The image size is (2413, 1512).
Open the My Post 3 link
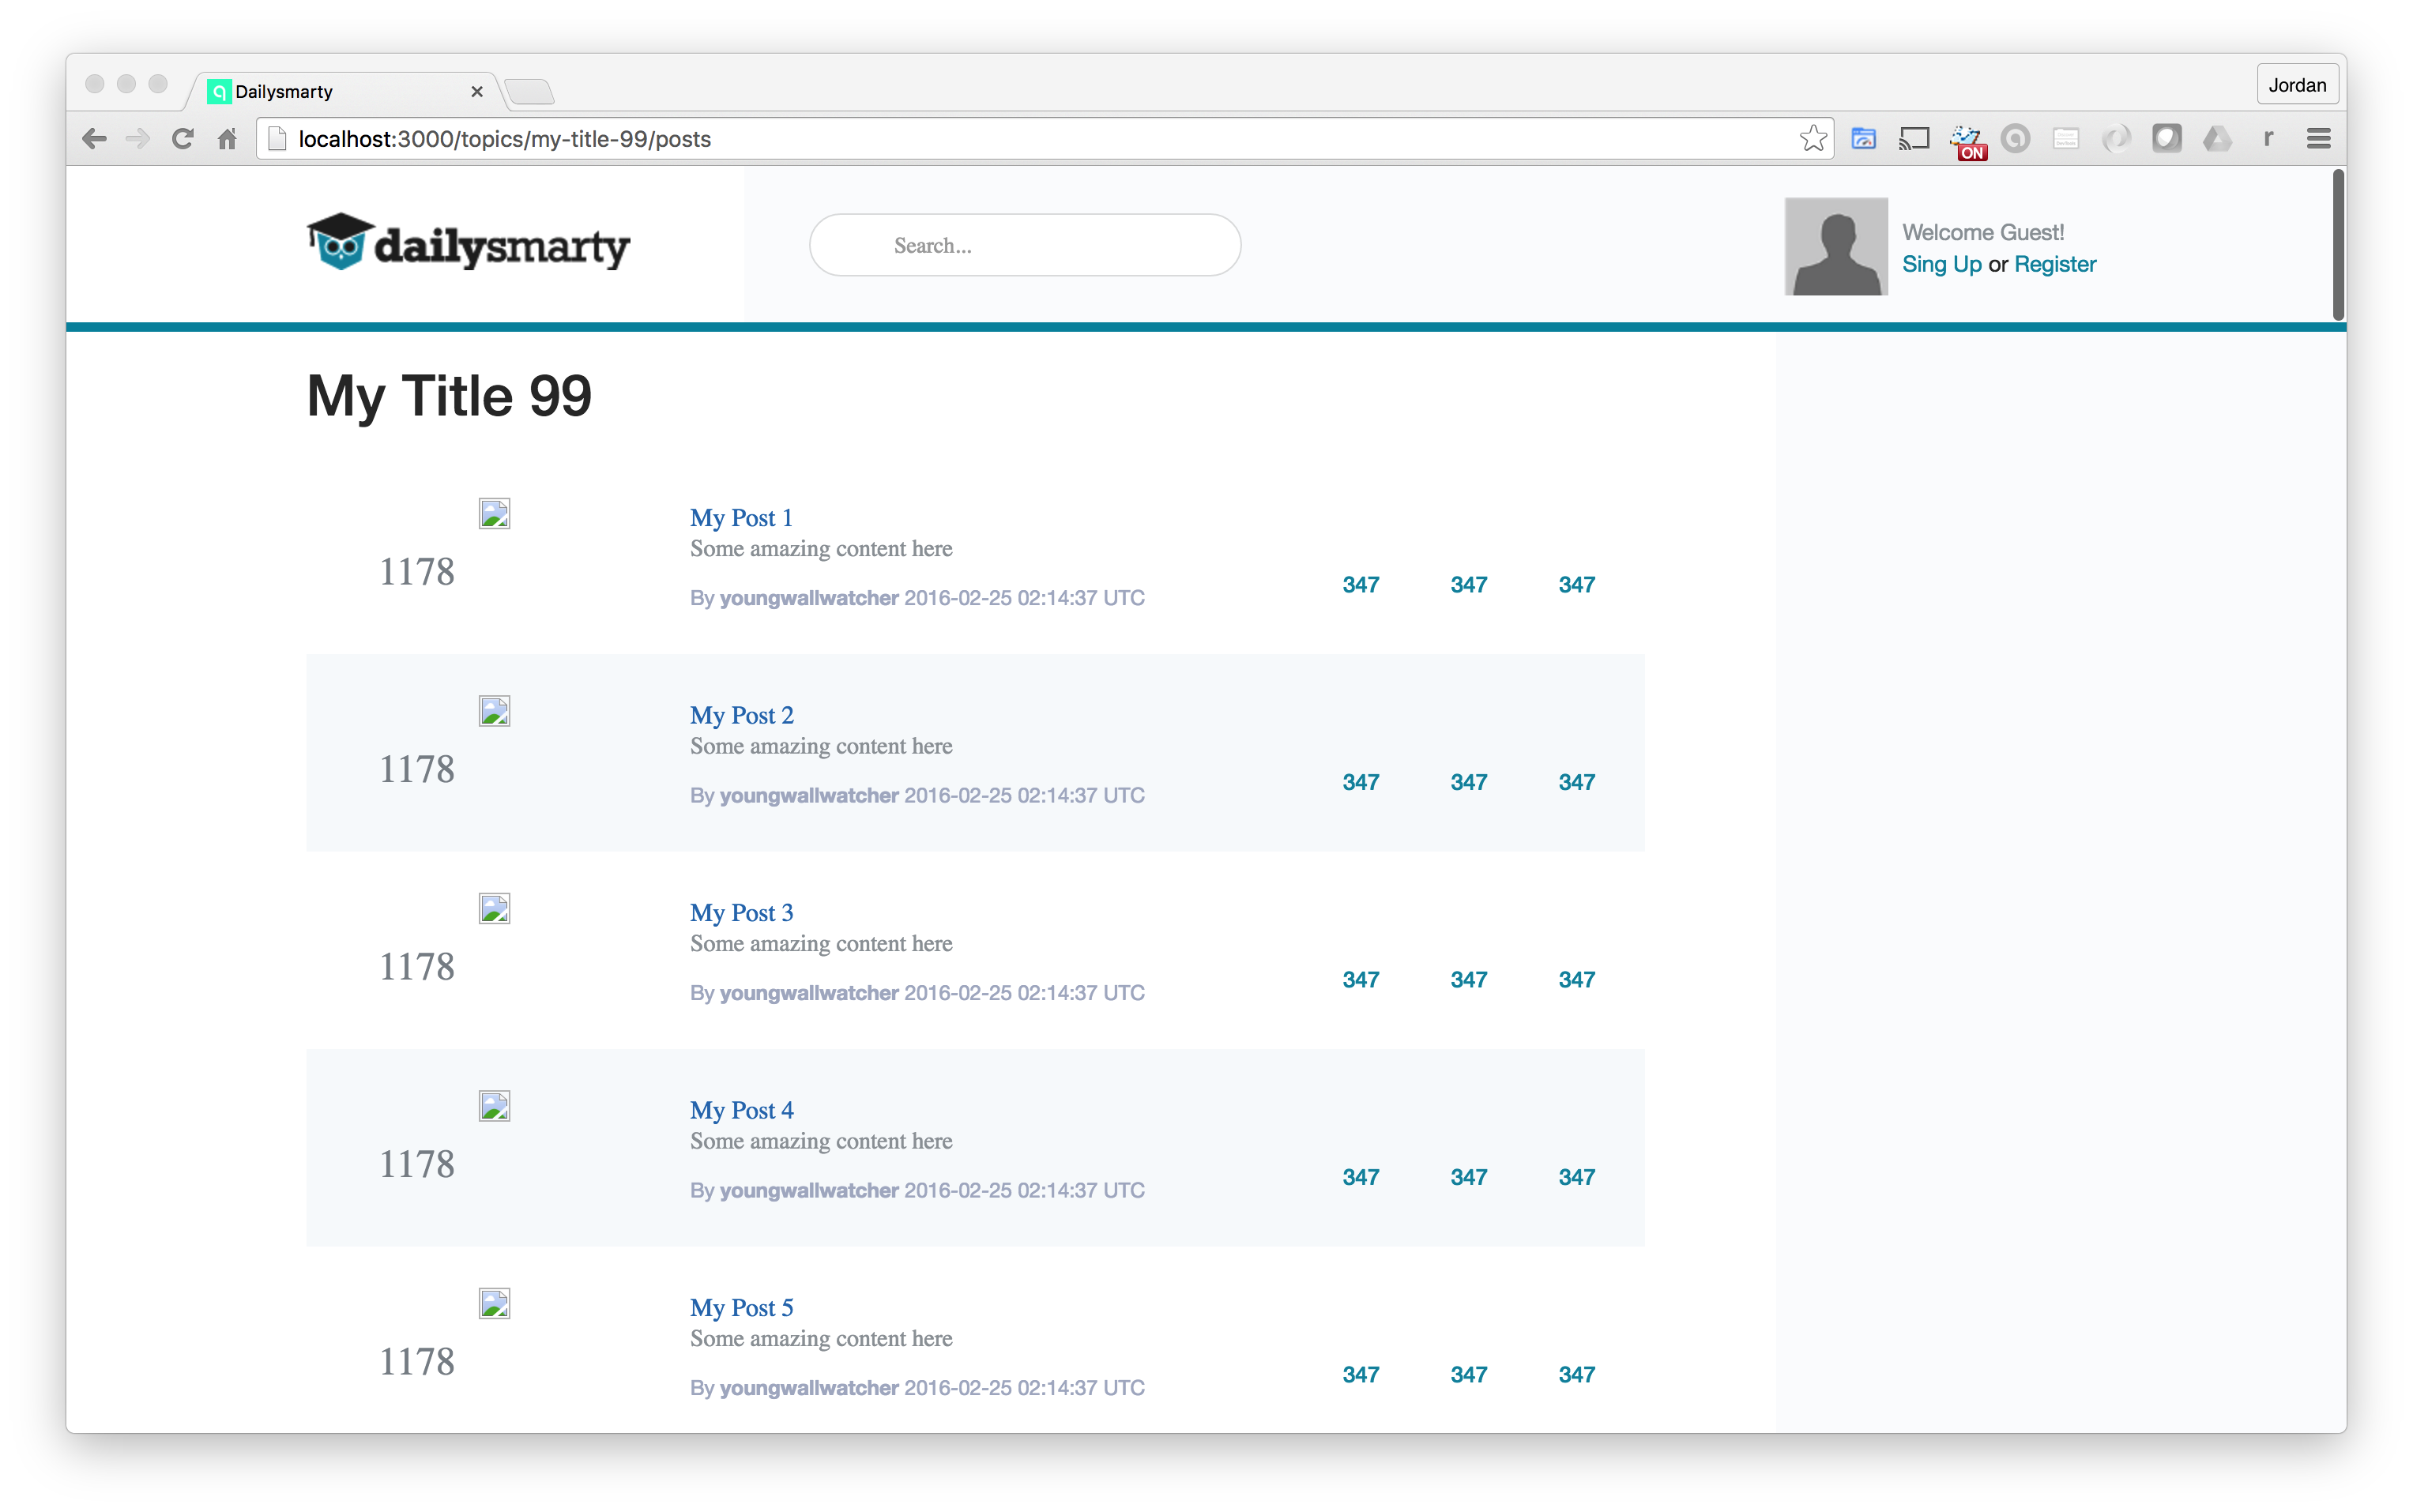(741, 913)
